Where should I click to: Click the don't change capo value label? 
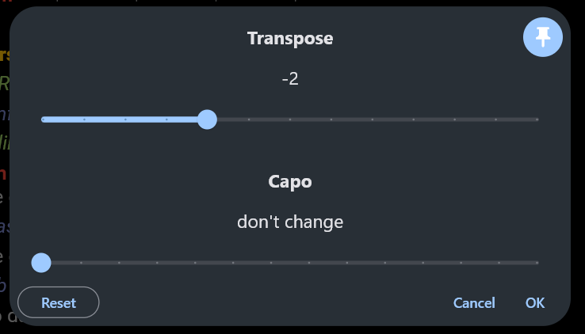pyautogui.click(x=290, y=222)
